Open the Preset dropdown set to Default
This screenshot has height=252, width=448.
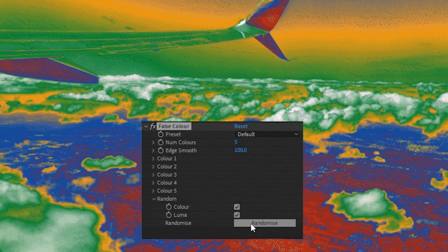(267, 134)
